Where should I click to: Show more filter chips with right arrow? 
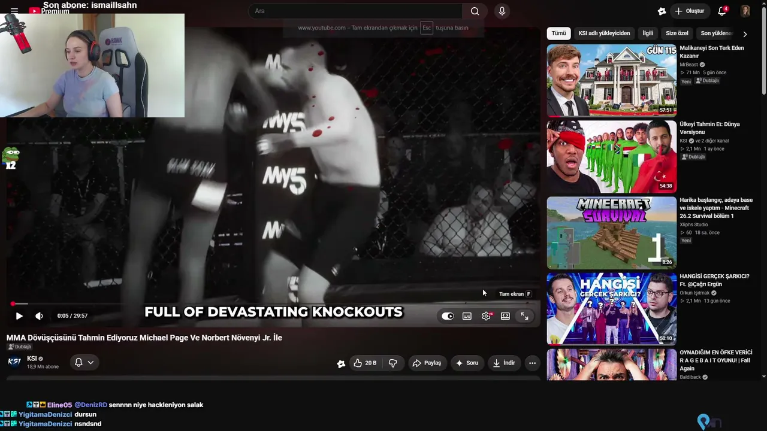pyautogui.click(x=745, y=34)
